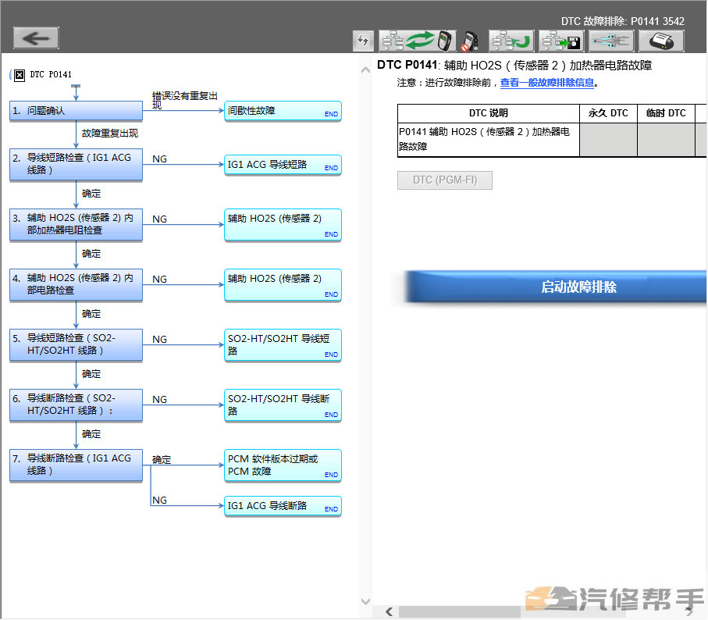Open the 间歇性故障 end result
708x620 pixels.
(x=283, y=111)
